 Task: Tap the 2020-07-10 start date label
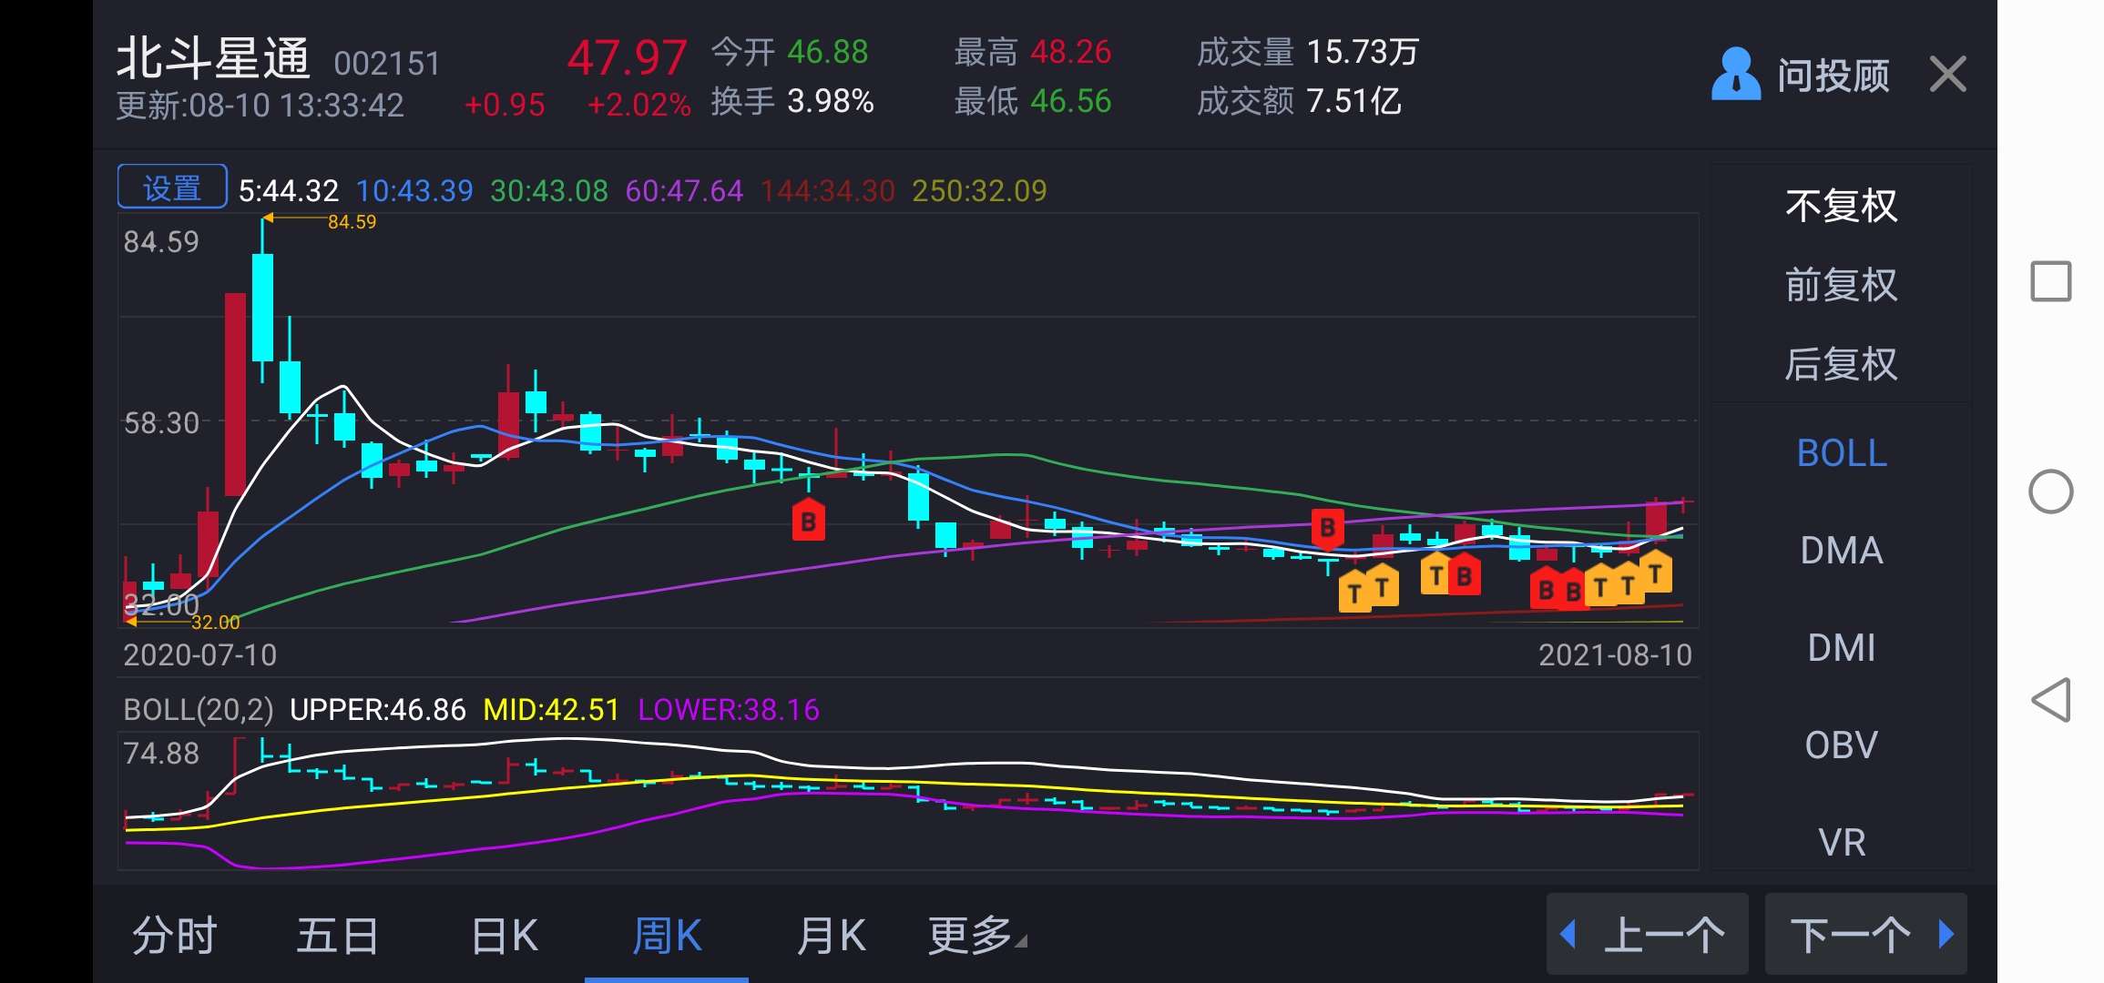click(199, 655)
